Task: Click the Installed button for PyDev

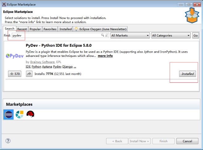Action: click(x=188, y=74)
